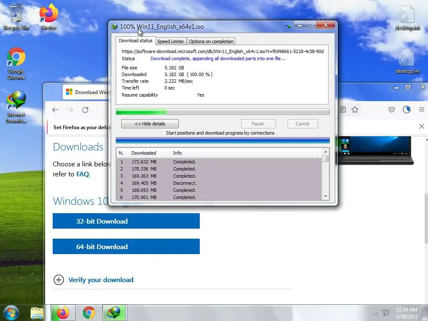
Task: Click the Info column header
Action: pos(244,153)
